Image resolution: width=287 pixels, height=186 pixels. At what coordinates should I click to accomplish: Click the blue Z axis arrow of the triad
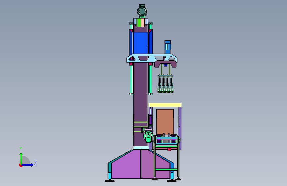tap(27, 165)
